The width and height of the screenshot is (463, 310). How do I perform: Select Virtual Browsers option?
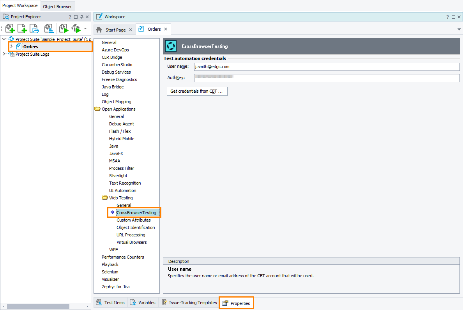(x=131, y=242)
